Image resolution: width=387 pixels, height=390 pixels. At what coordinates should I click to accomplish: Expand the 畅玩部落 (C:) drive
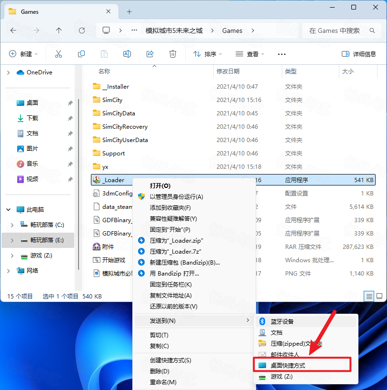tap(12, 225)
